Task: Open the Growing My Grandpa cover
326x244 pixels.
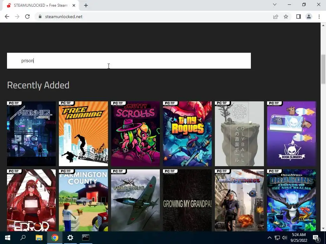Action: [x=187, y=200]
